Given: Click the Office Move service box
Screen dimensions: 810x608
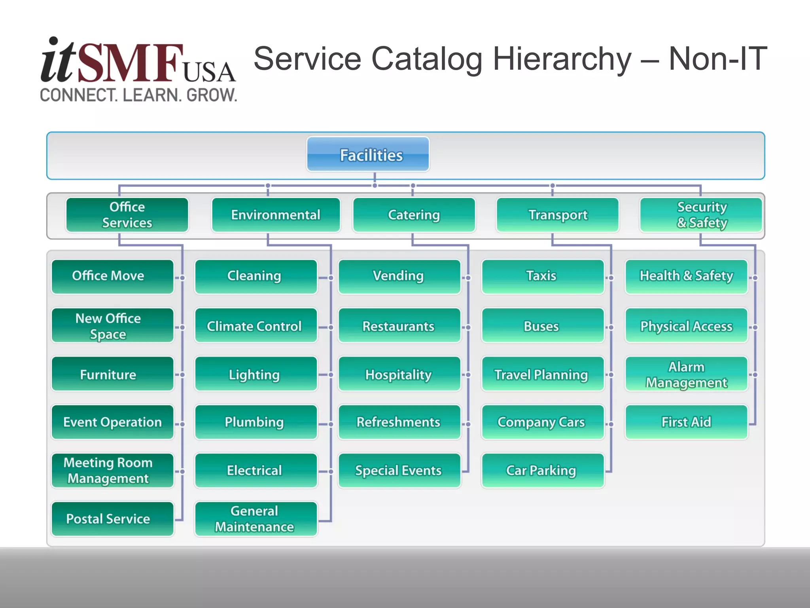Looking at the screenshot, I should pos(112,276).
